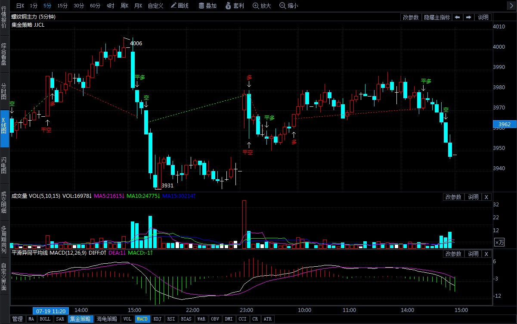Viewport: 517px width, 324px height.
Task: Click 改参数 in MACD panel
Action: tap(453, 254)
